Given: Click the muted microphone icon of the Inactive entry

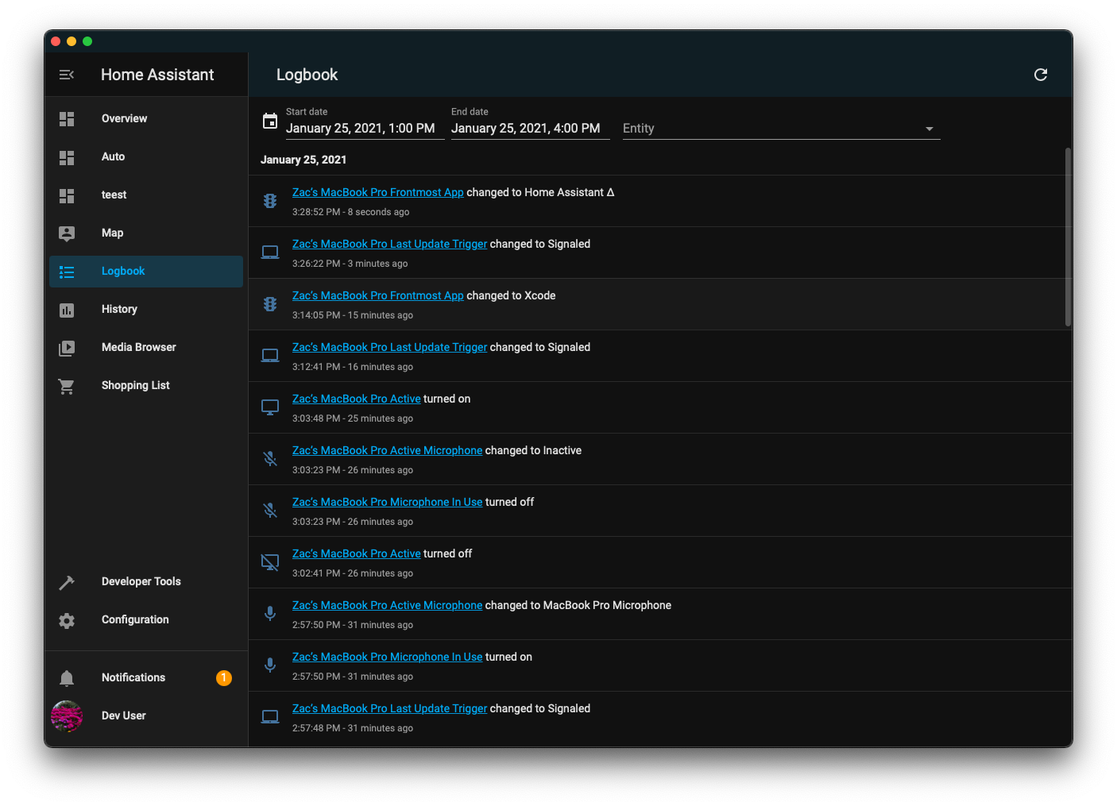Looking at the screenshot, I should [270, 459].
